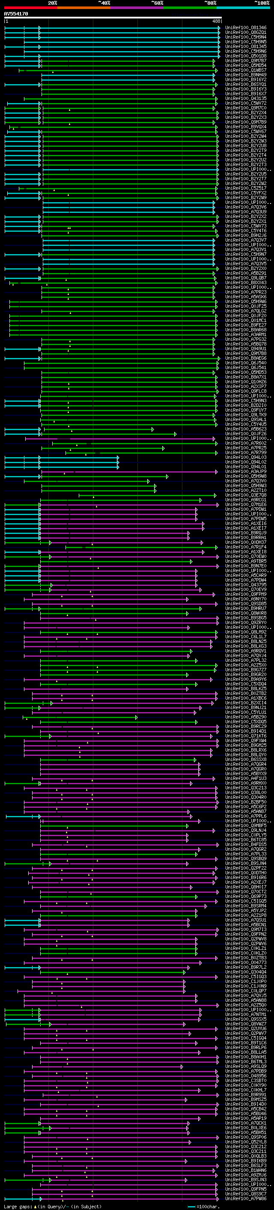
Task: Open hit UniRef100_A3ARM1
Action: (246, 335)
